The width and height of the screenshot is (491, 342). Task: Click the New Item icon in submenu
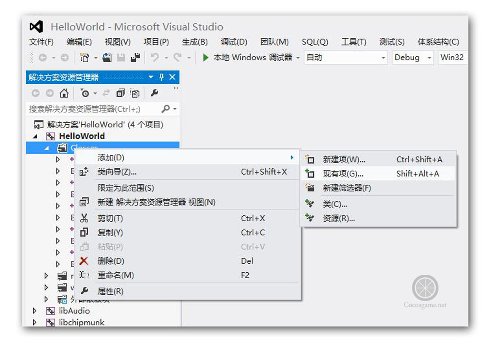(310, 160)
